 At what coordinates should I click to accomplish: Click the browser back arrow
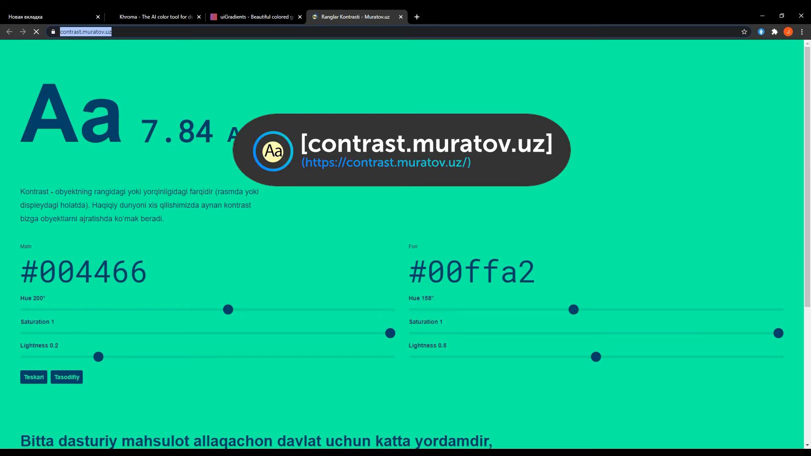[x=9, y=32]
